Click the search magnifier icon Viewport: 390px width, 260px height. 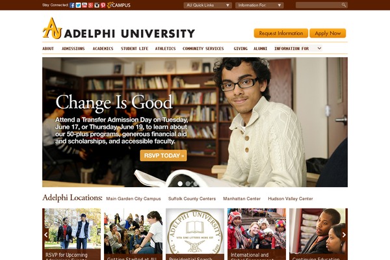344,5
